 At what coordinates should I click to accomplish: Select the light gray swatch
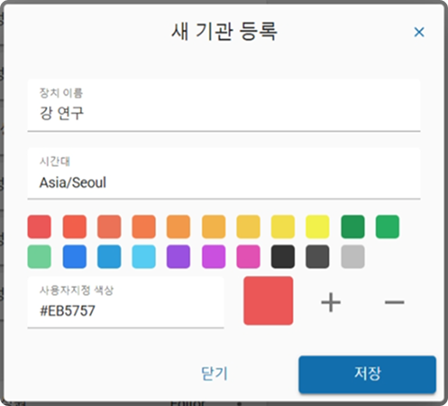pos(353,256)
